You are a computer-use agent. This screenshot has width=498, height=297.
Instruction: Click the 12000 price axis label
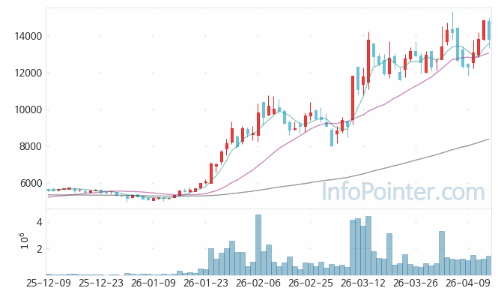pos(28,73)
